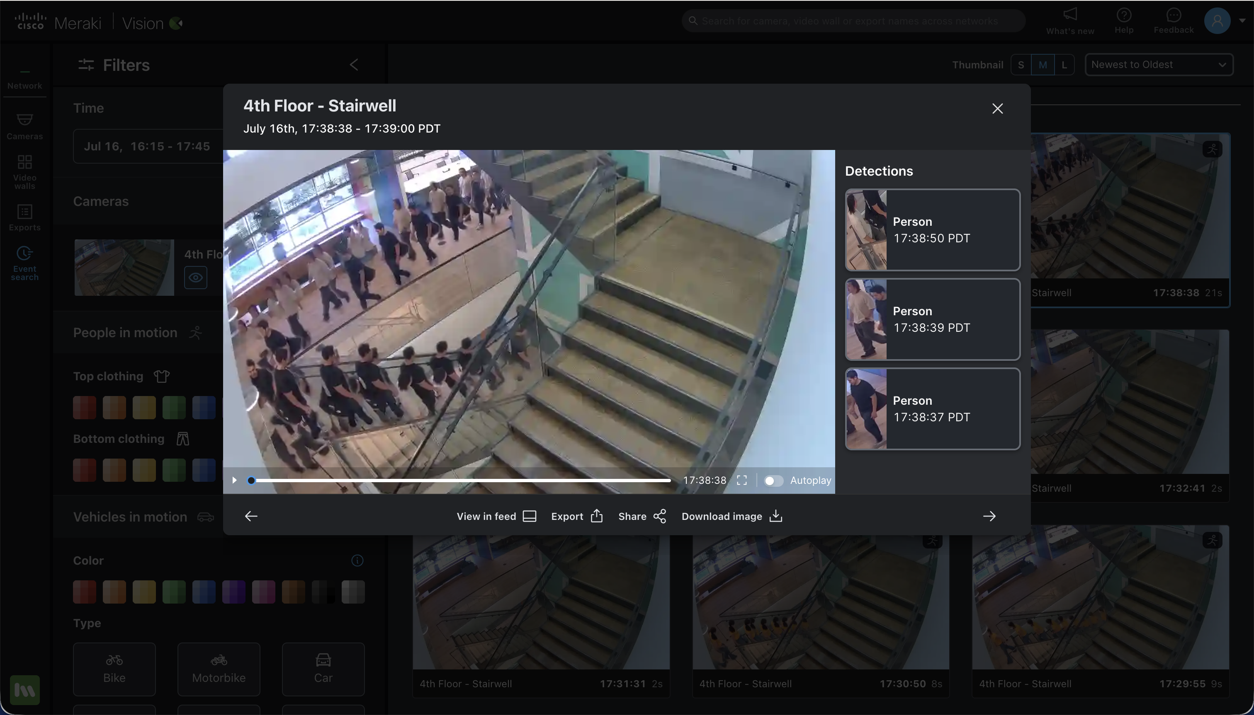The image size is (1254, 715).
Task: Select green top clothing color
Action: point(174,408)
